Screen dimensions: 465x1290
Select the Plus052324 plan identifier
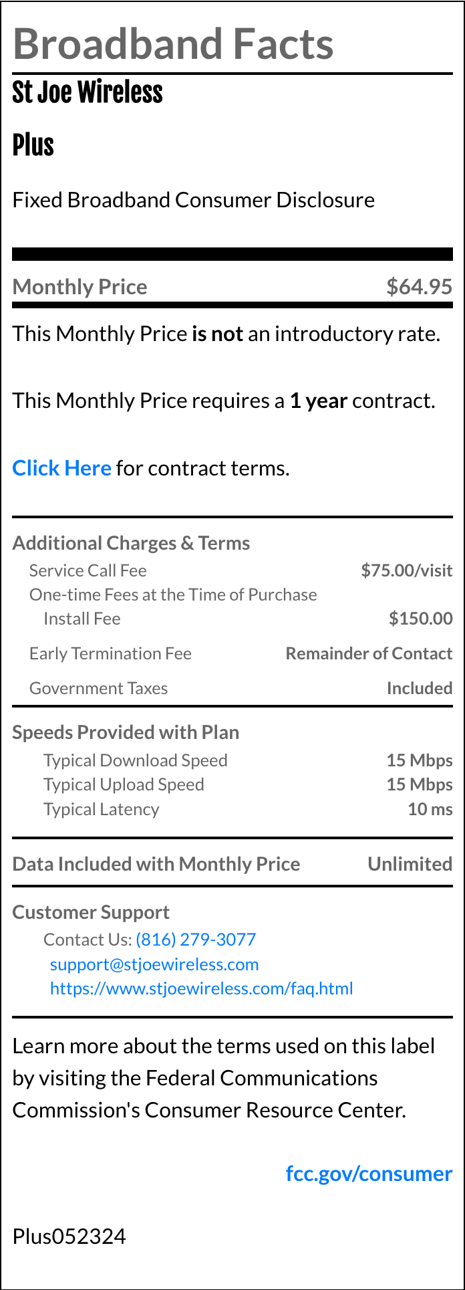coord(69,1236)
